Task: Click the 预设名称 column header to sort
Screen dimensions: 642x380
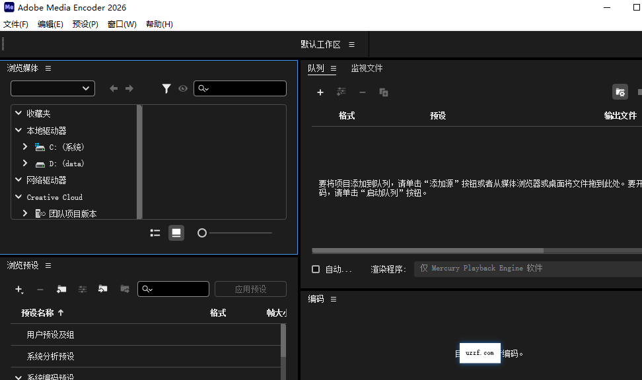Action: [x=42, y=313]
